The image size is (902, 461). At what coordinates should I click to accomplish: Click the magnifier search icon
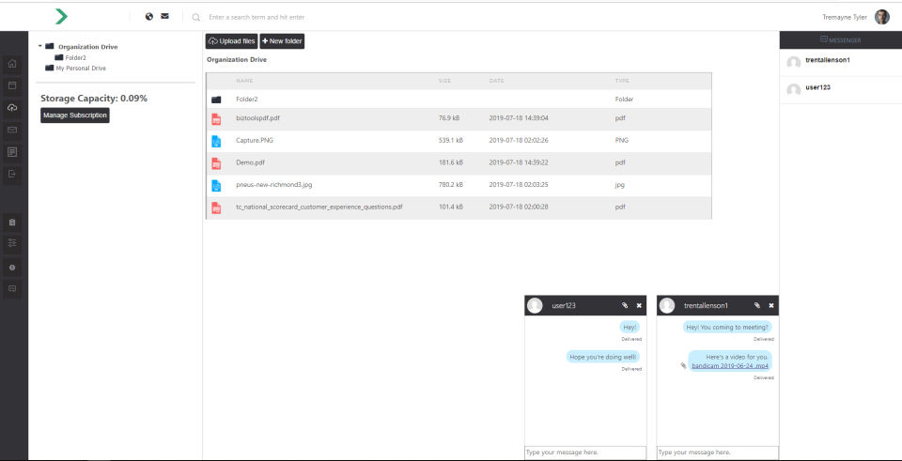[x=196, y=17]
